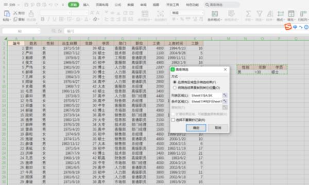This screenshot has height=185, width=309.
Task: Click the Format Painter brush icon
Action: 31,13
